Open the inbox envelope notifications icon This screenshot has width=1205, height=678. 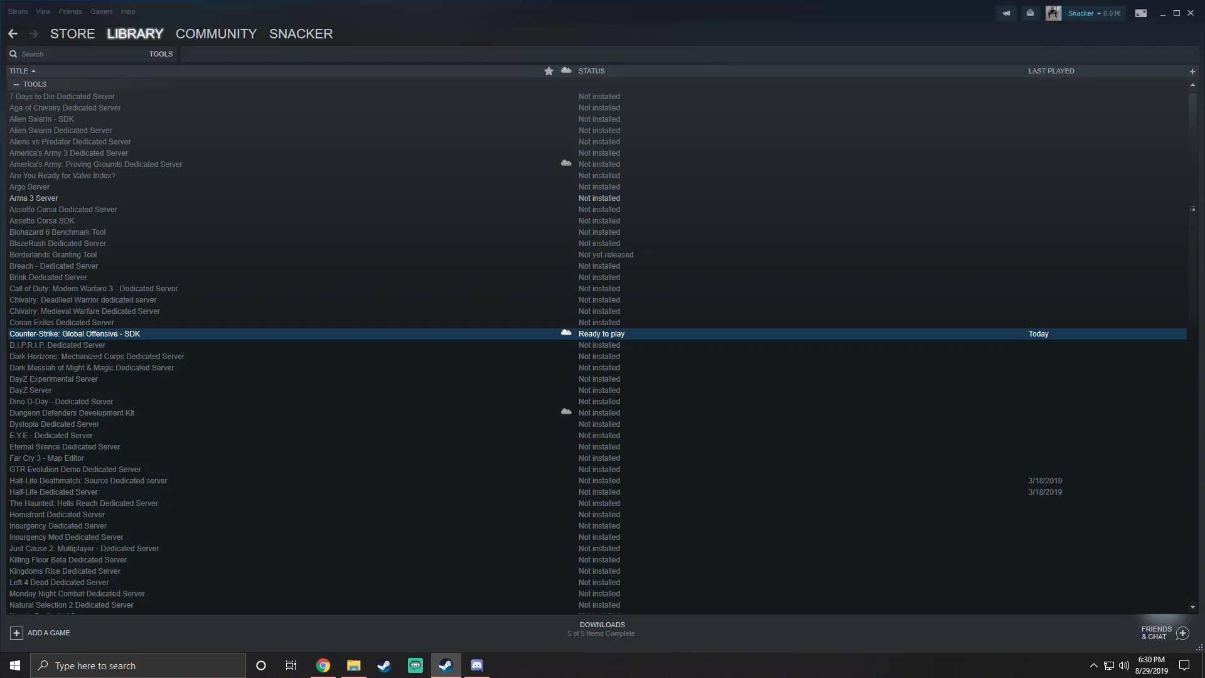point(1030,13)
